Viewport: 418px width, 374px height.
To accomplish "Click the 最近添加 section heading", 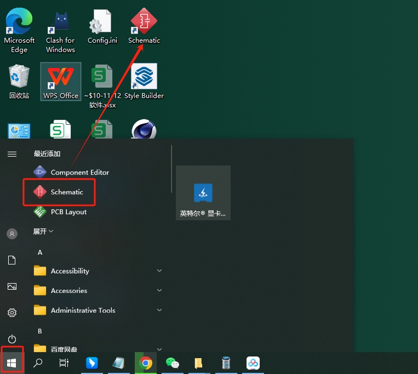I will [47, 154].
